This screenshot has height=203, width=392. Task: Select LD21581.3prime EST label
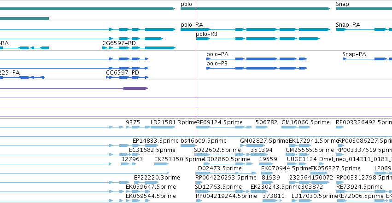(x=173, y=122)
